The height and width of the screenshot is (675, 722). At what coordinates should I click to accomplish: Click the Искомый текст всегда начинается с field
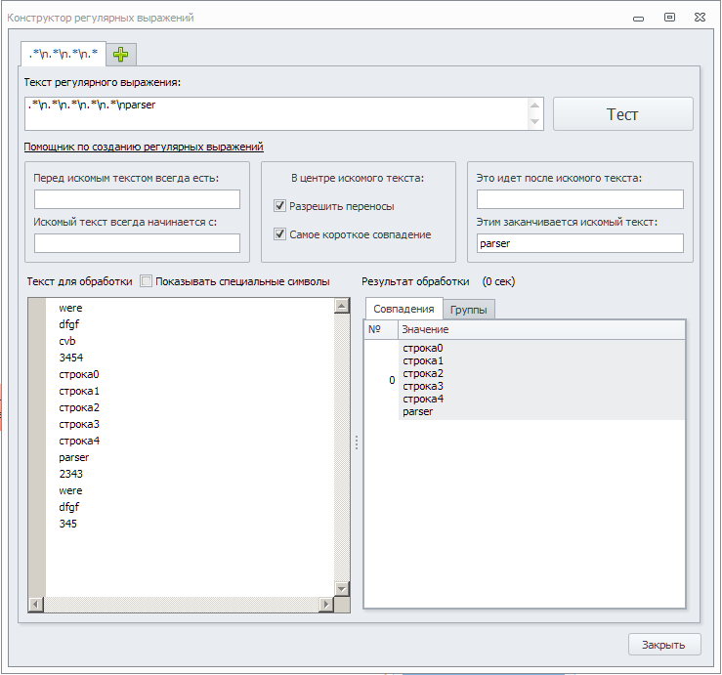coord(137,243)
